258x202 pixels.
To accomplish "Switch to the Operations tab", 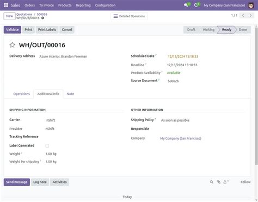I will [22, 94].
